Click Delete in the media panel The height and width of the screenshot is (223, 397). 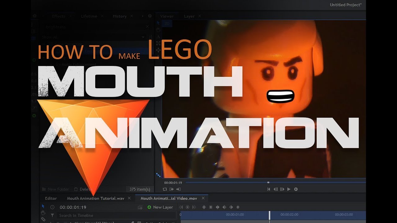(x=83, y=189)
